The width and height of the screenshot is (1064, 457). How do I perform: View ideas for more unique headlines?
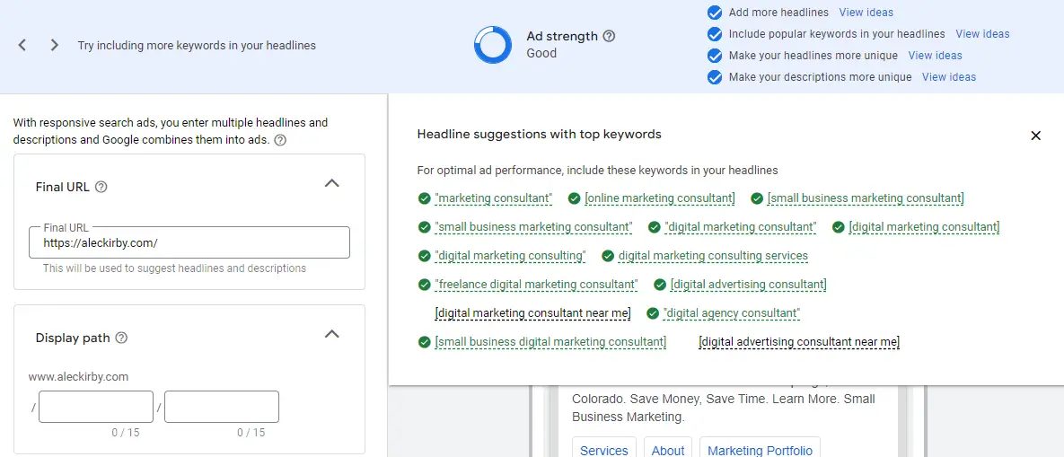pyautogui.click(x=935, y=56)
